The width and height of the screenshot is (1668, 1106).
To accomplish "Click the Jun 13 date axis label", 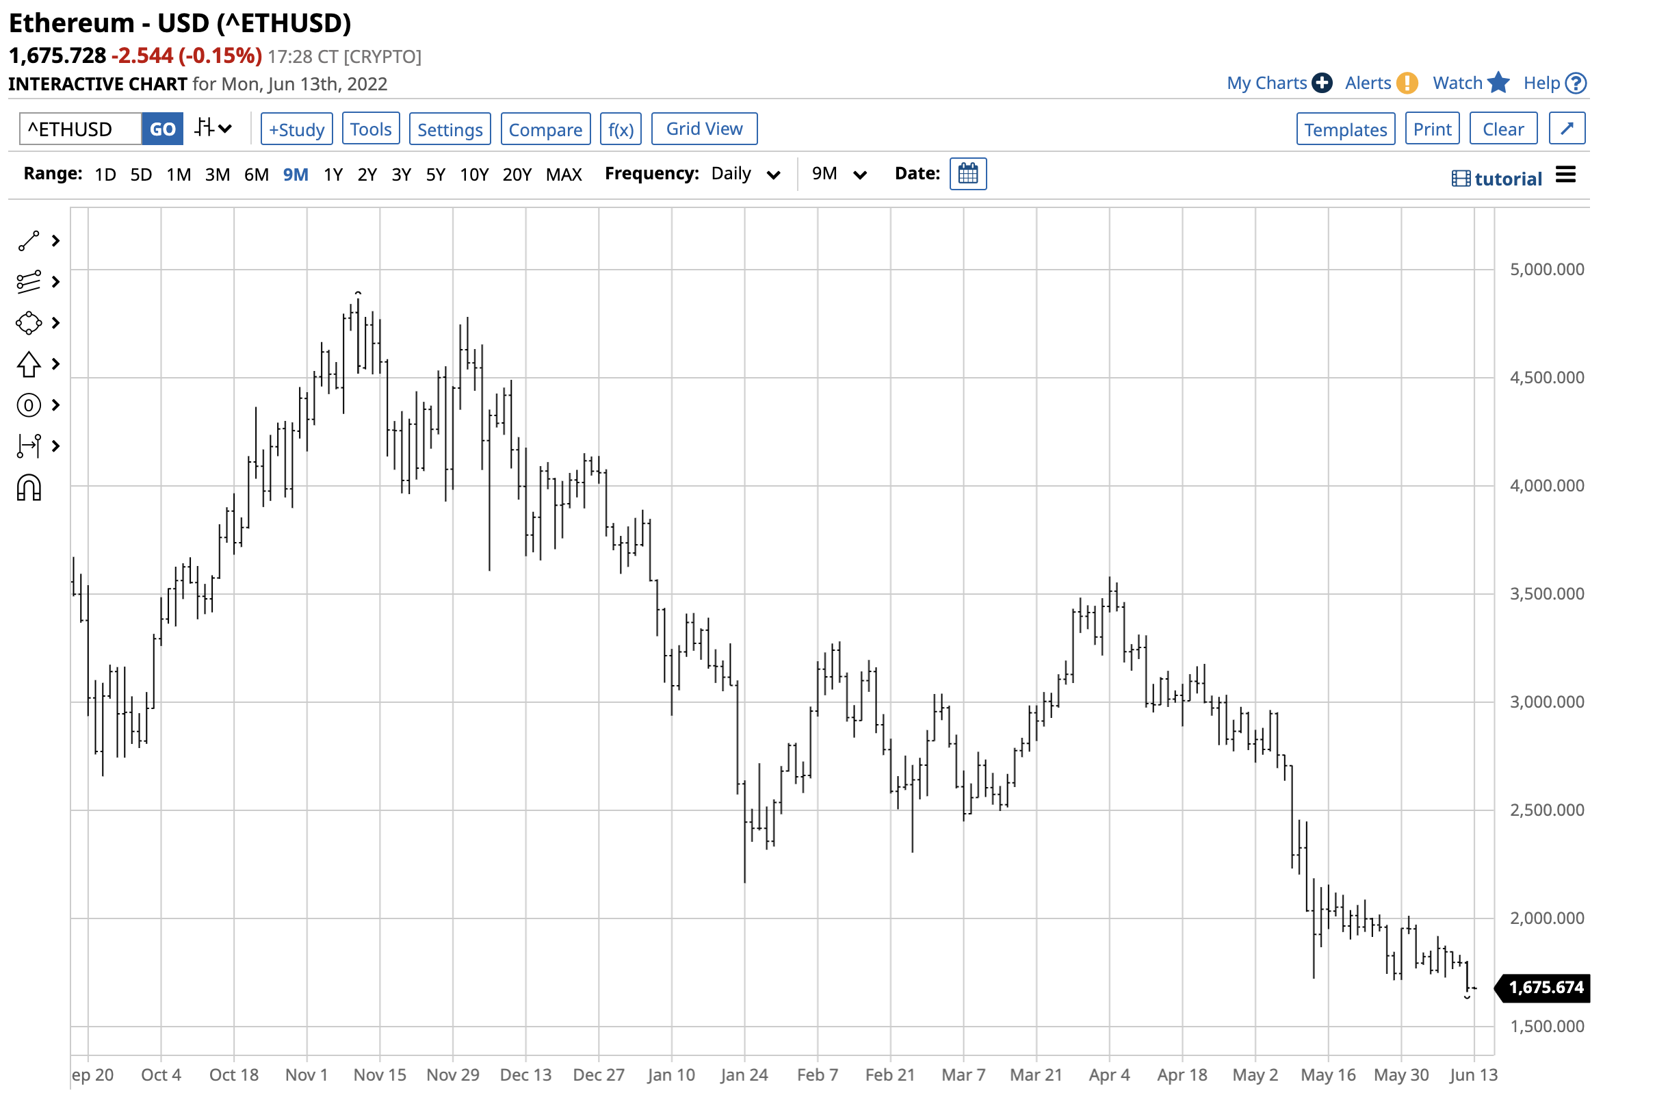I will pos(1473,1075).
